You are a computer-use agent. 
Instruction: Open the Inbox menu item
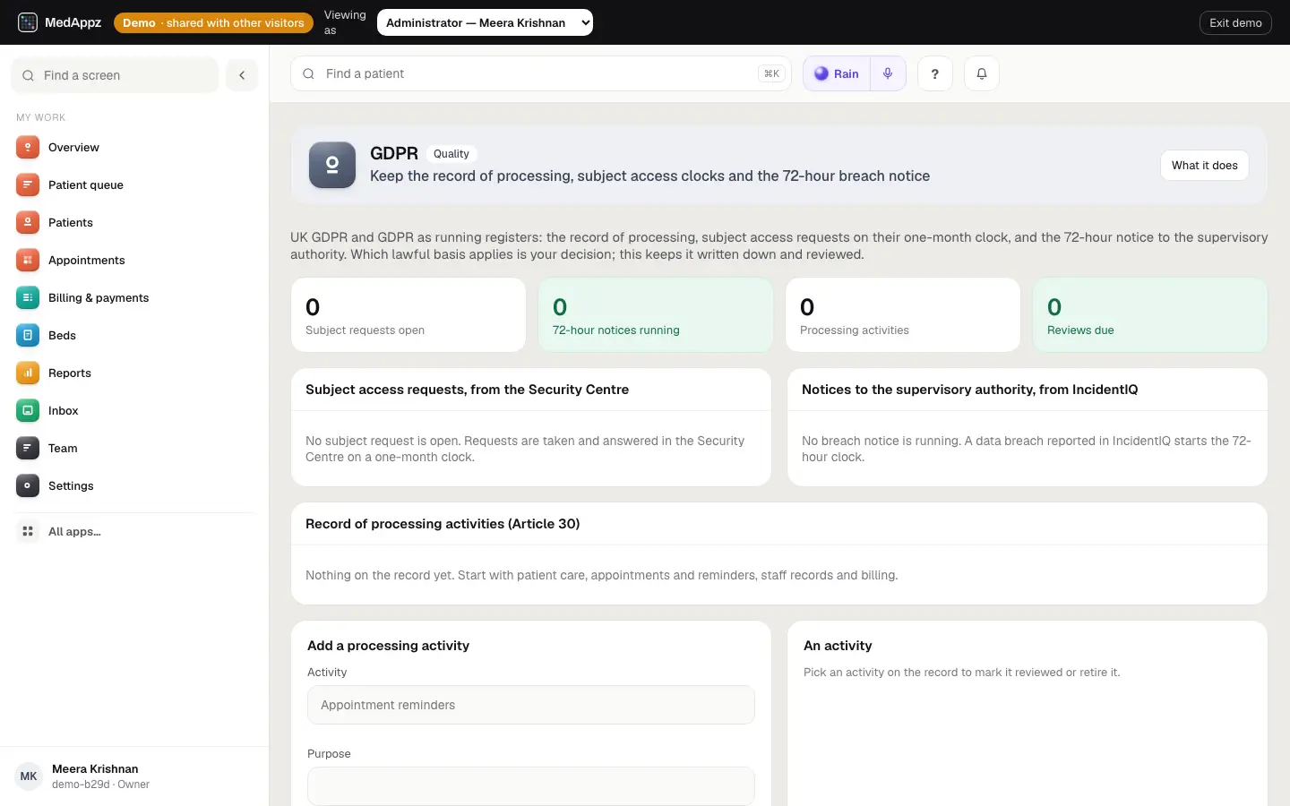pos(134,410)
